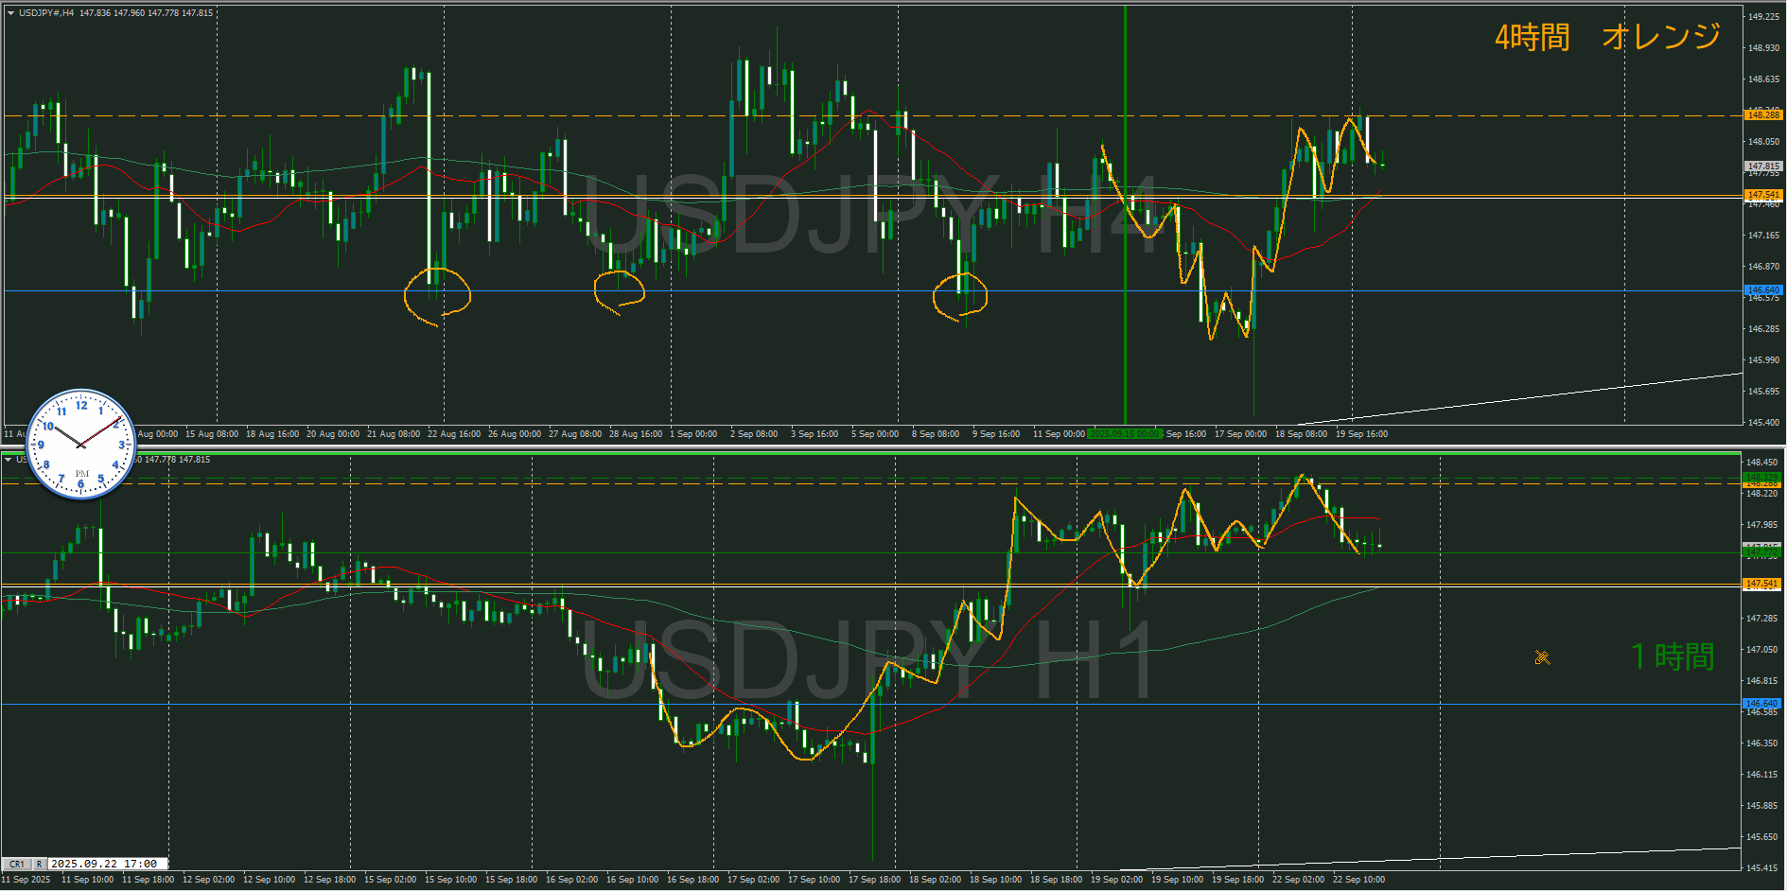The width and height of the screenshot is (1787, 892).
Task: Select the blue 146.640 price label on H4
Action: coord(1762,290)
